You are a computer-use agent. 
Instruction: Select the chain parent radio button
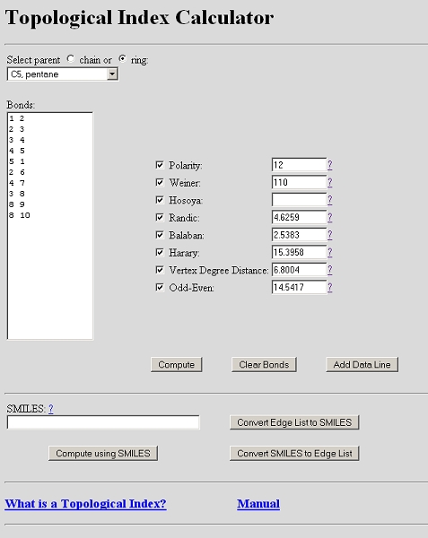point(71,59)
